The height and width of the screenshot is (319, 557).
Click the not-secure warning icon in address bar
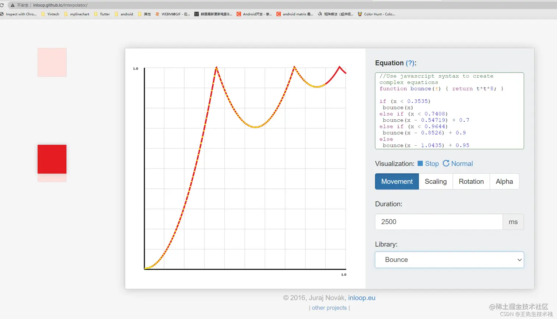[13, 5]
